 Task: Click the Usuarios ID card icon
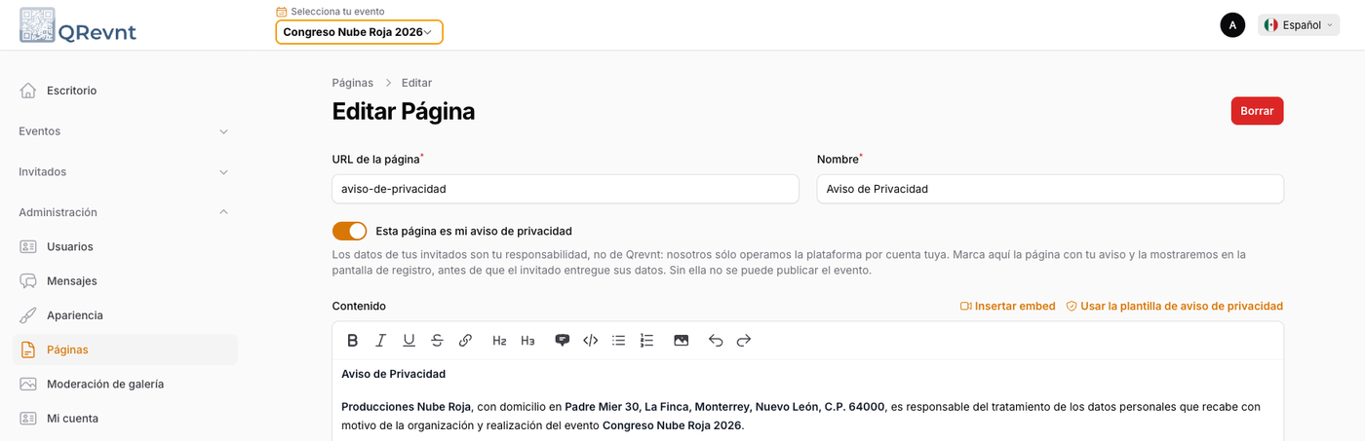(28, 246)
